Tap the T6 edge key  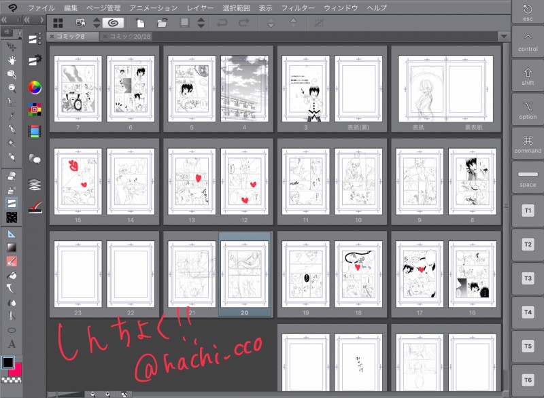point(528,380)
